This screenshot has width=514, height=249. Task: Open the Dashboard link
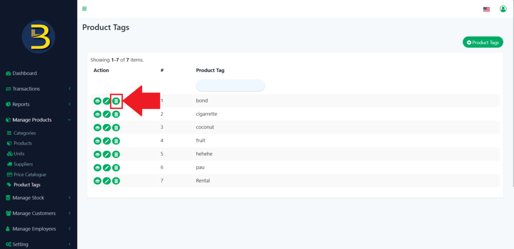pyautogui.click(x=24, y=73)
